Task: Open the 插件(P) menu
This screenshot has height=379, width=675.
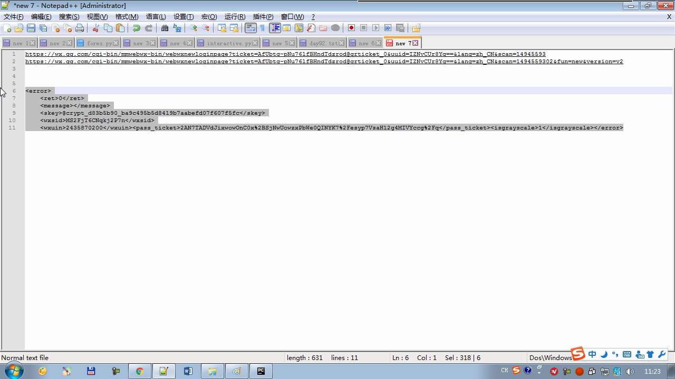Action: 263,17
